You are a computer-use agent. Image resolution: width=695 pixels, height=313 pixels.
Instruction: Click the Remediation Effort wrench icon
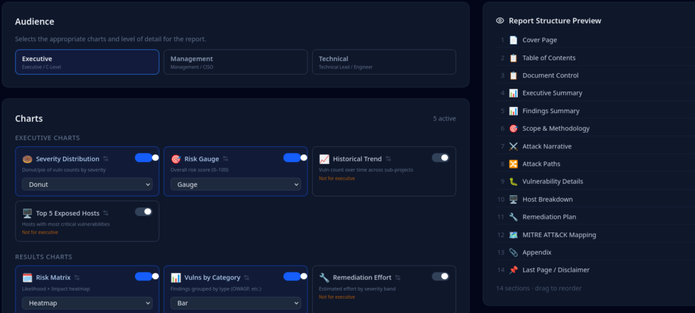[324, 278]
